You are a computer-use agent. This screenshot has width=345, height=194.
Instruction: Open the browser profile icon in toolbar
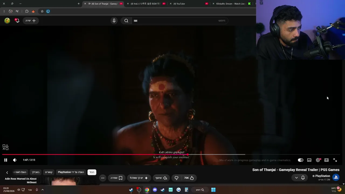point(11,11)
